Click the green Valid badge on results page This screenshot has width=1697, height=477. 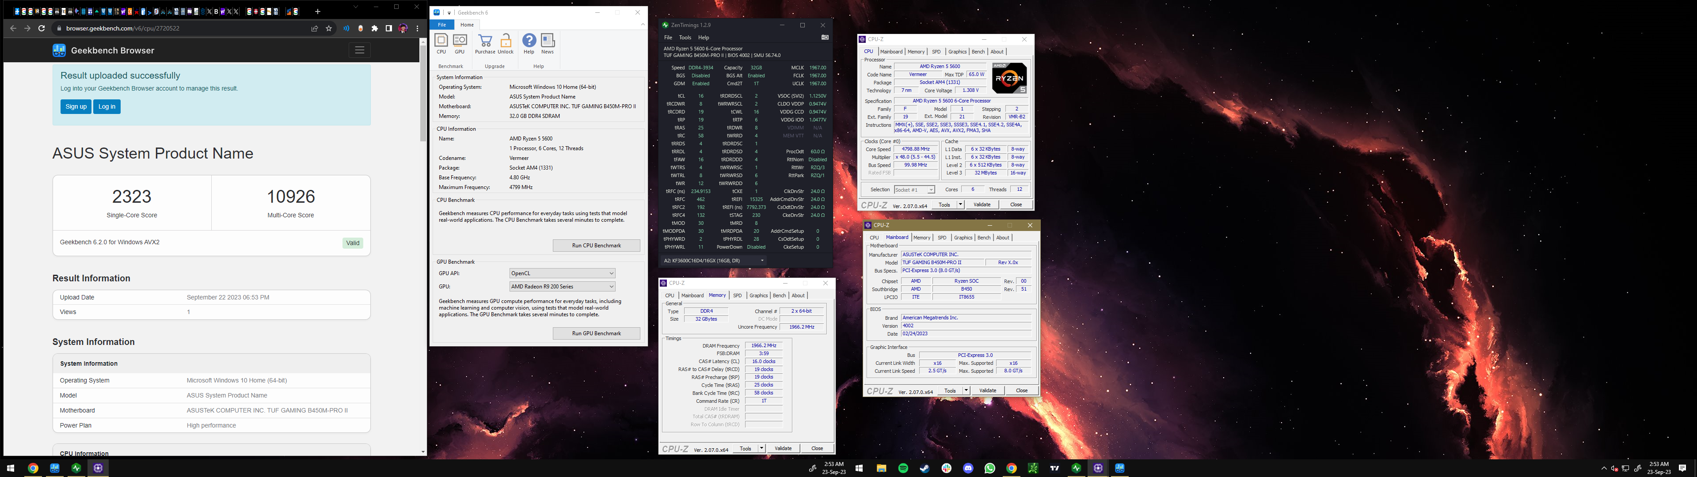353,243
